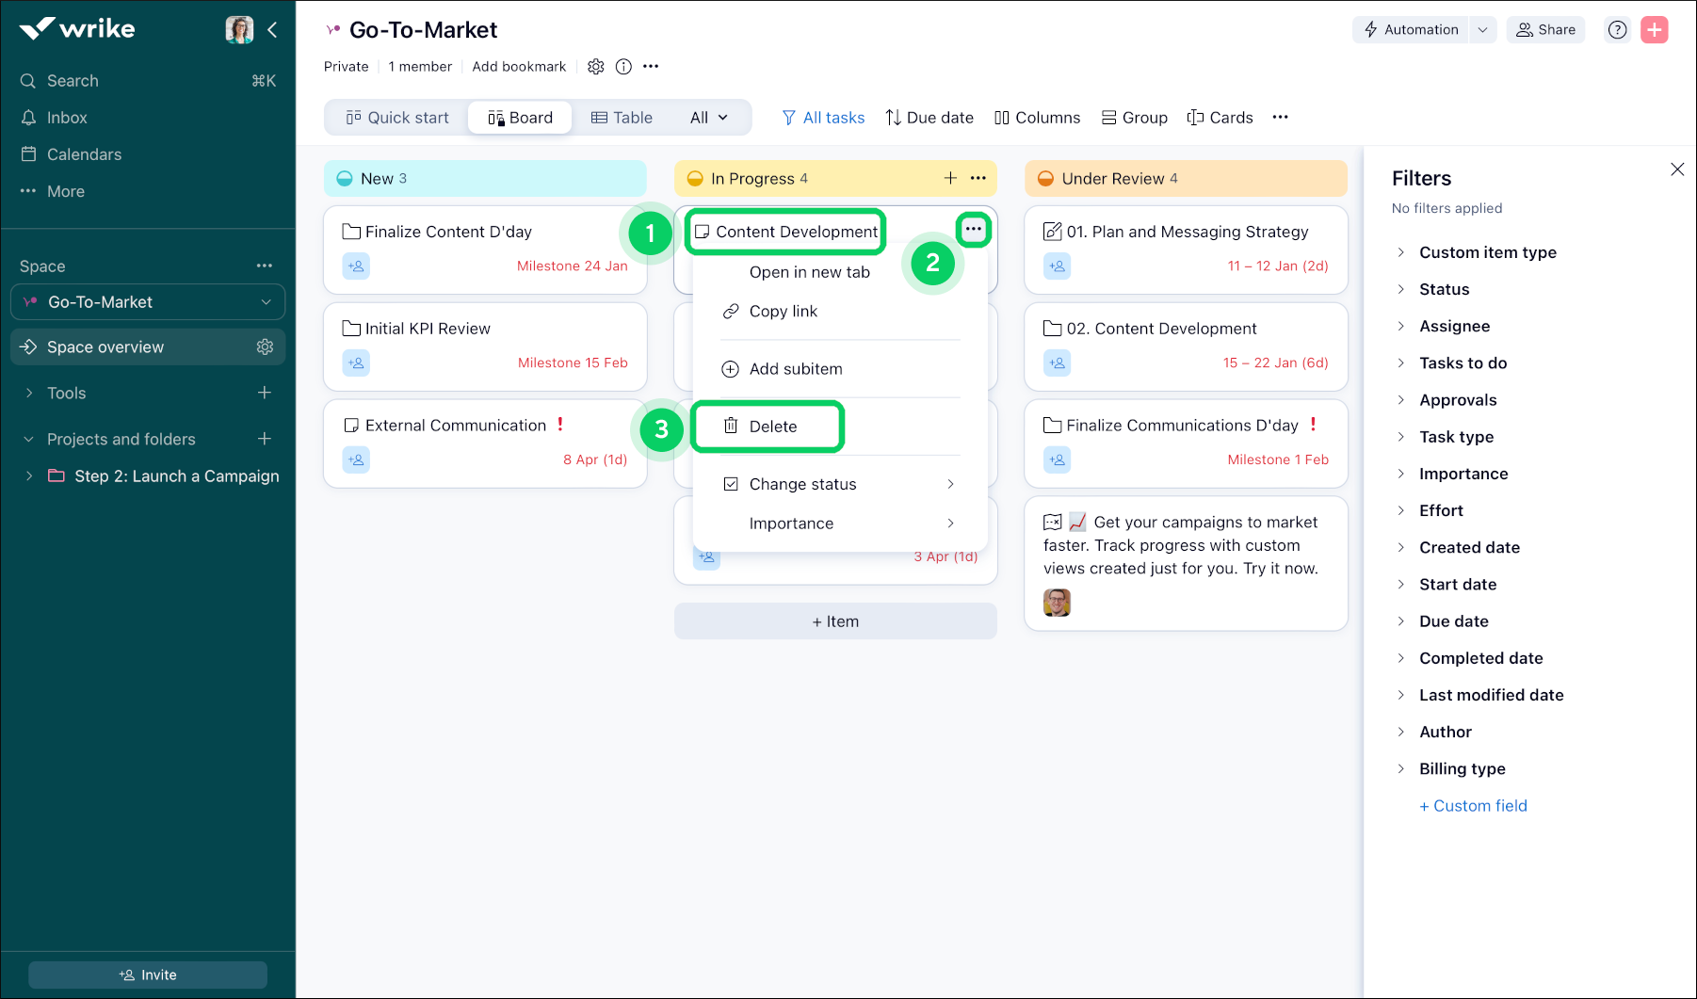Expand the Assignee filter
Viewport: 1697px width, 999px height.
pos(1454,326)
